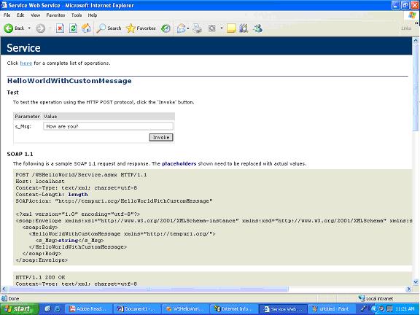
Task: Click the s_Msg value input field
Action: pos(108,126)
